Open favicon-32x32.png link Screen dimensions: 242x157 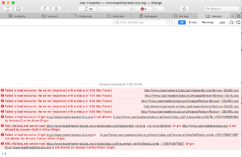[x=191, y=106]
